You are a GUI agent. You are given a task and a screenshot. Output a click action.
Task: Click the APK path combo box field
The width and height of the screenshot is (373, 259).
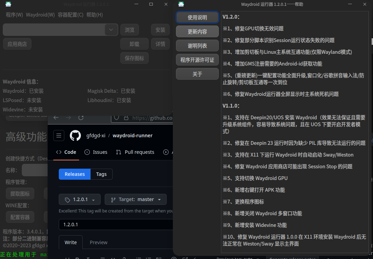coord(54,30)
